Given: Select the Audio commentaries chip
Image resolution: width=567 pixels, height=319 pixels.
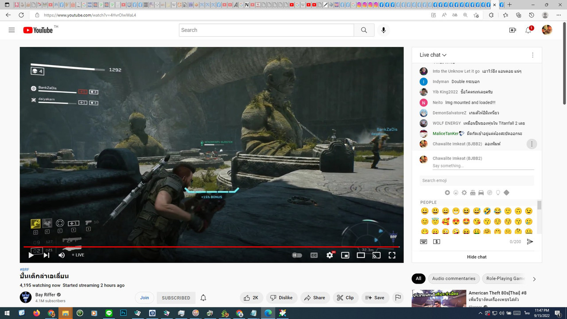Looking at the screenshot, I should pyautogui.click(x=454, y=279).
